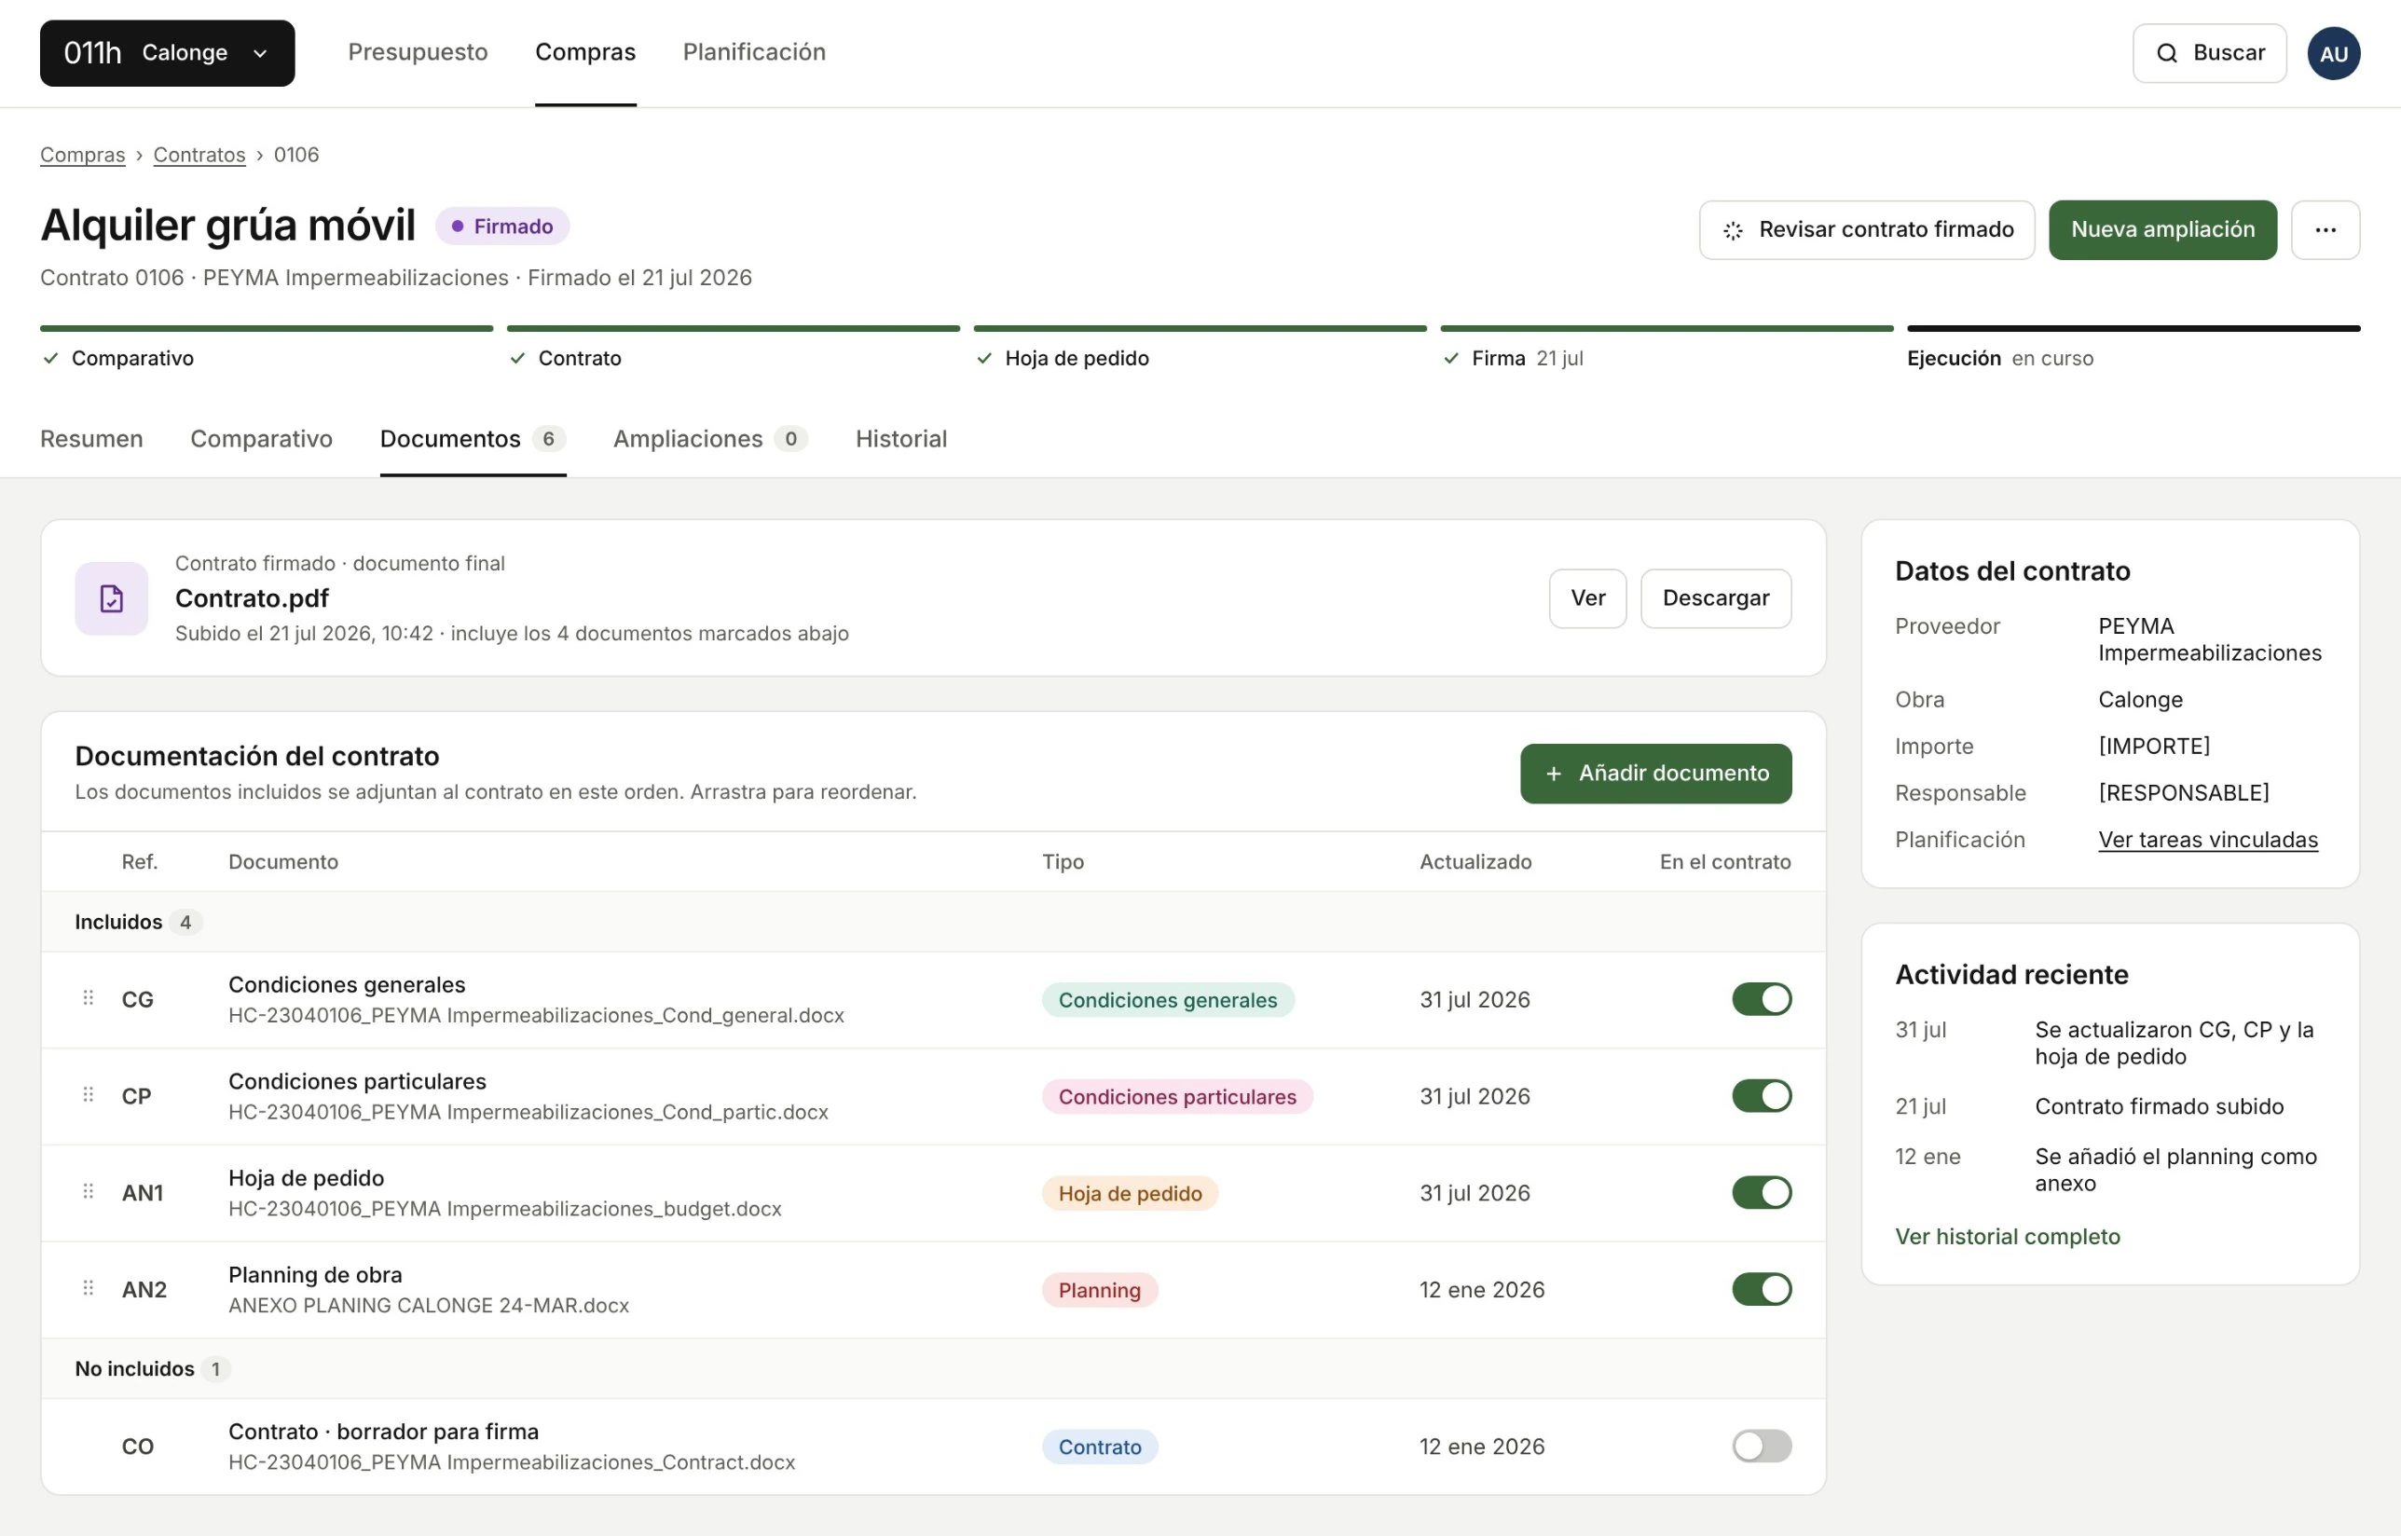This screenshot has height=1536, width=2401.
Task: Follow the Contratos breadcrumb link
Action: click(x=199, y=155)
